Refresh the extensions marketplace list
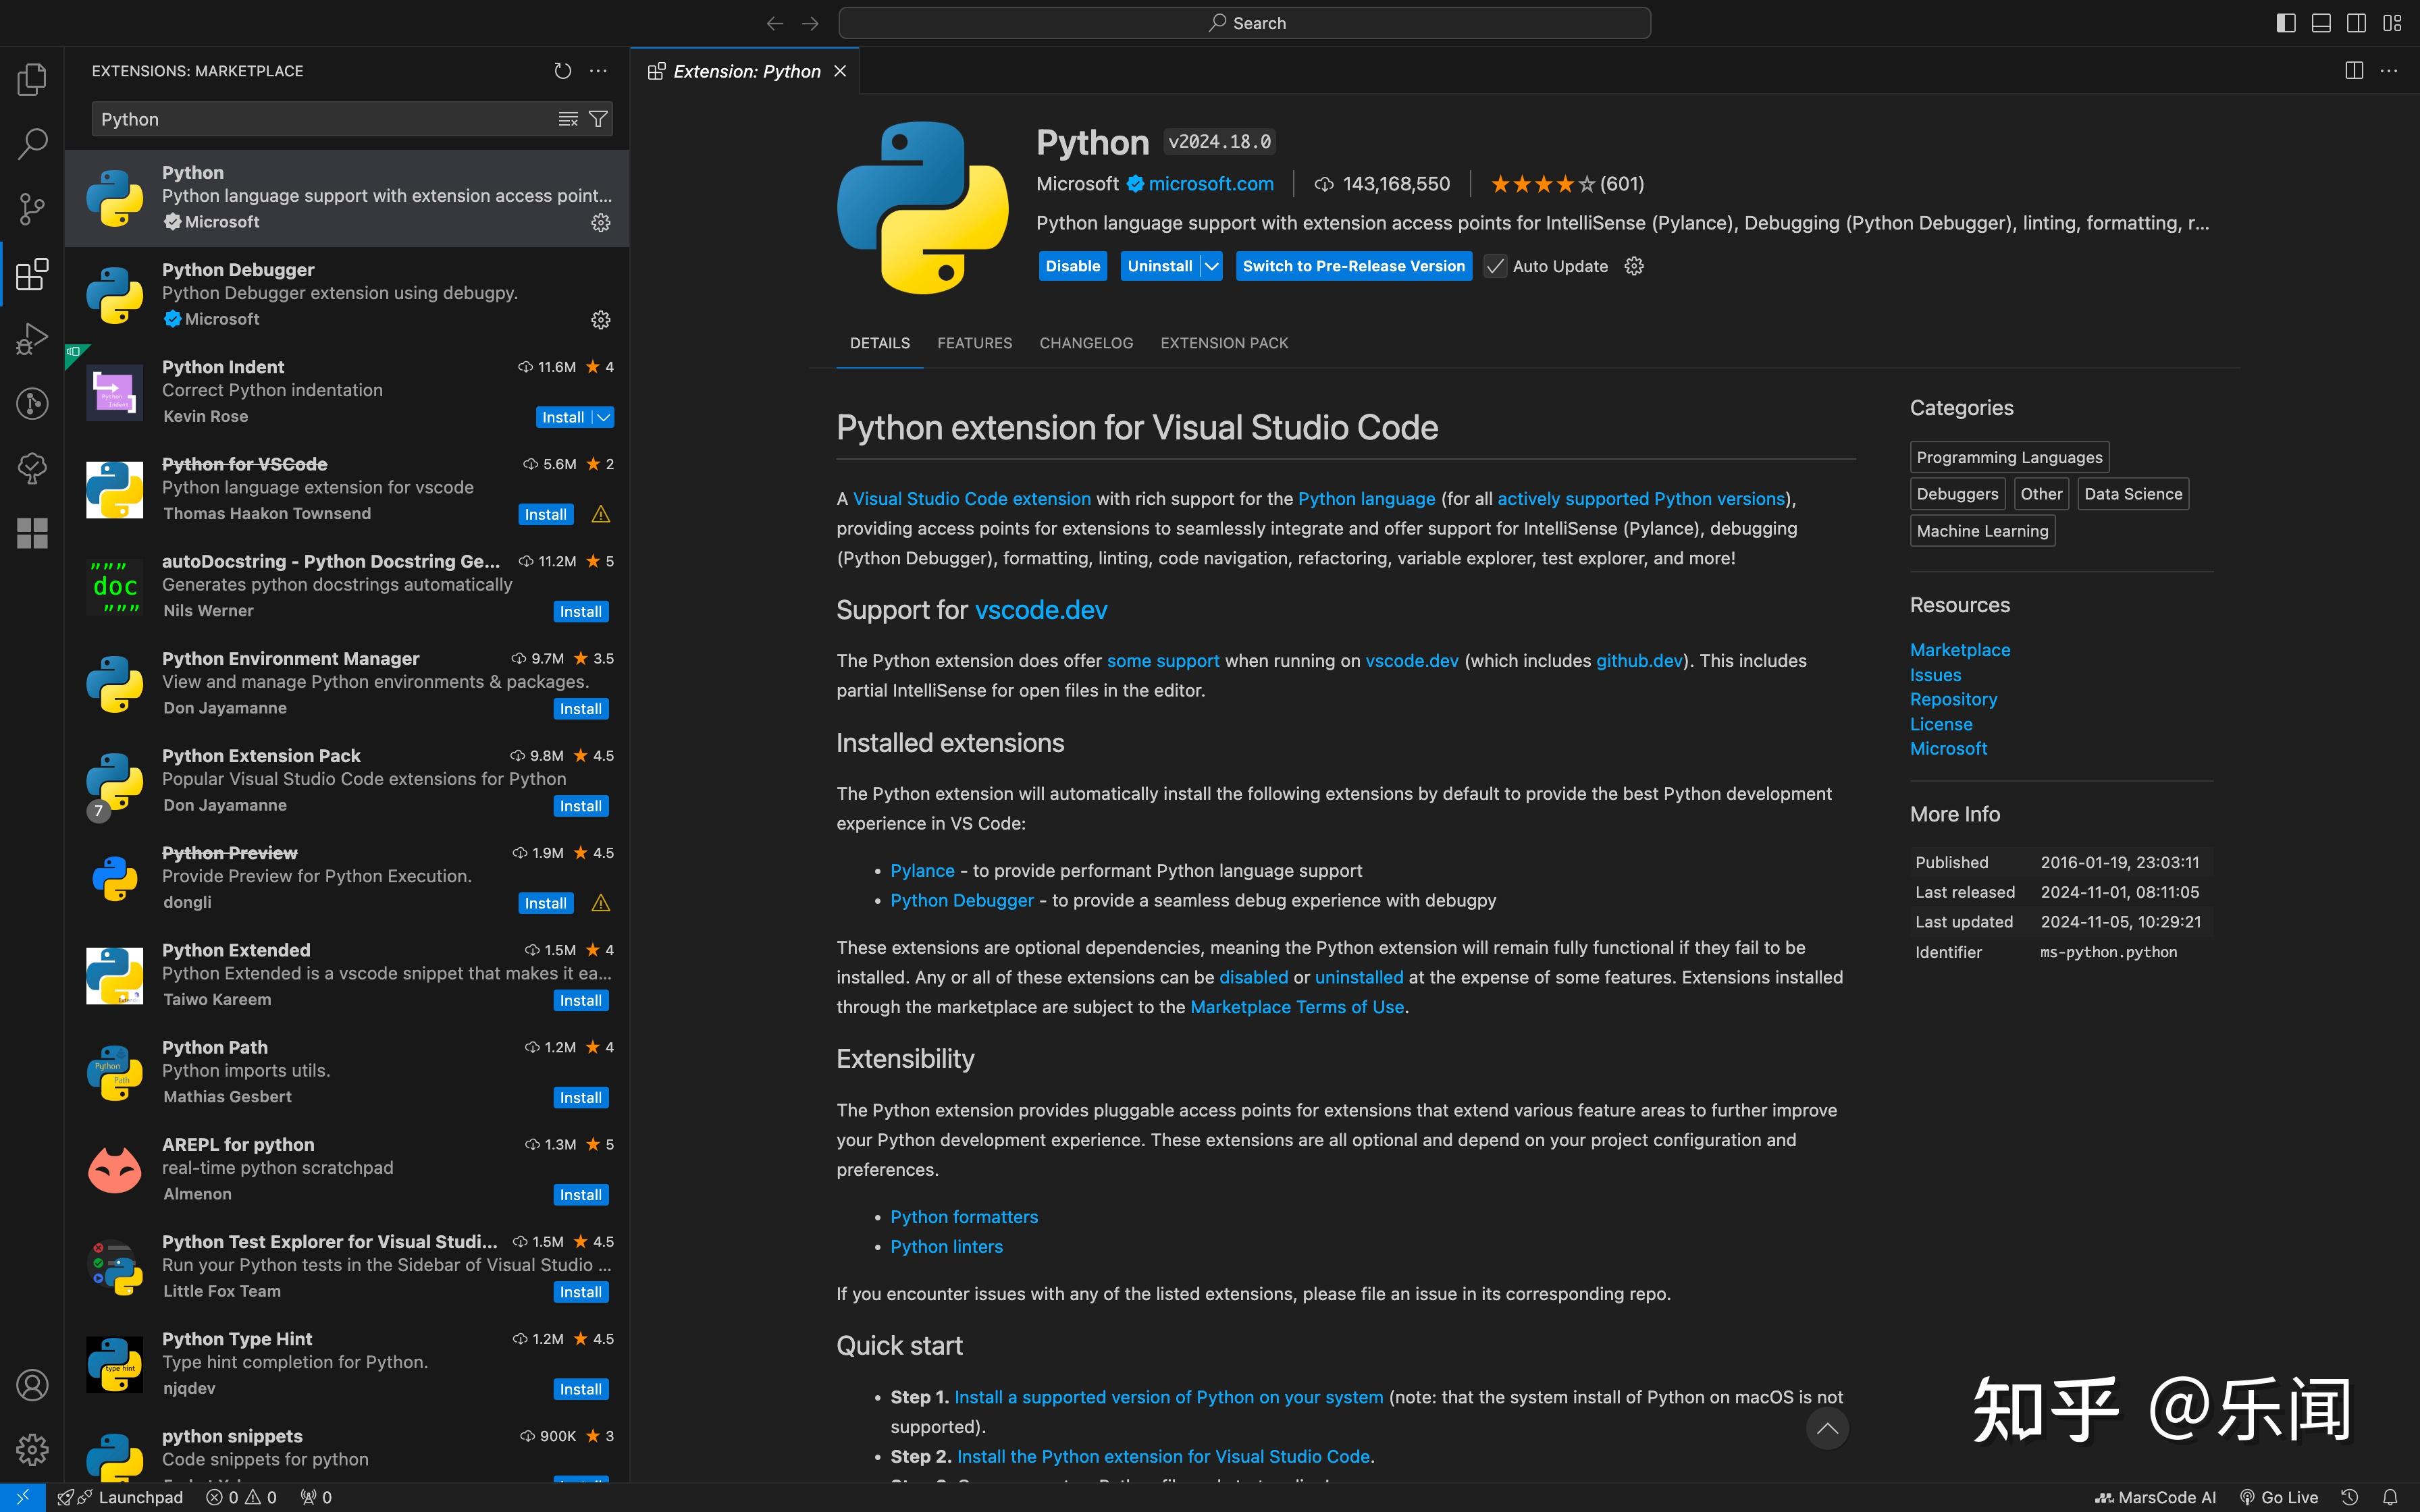Screen dimensions: 2420x1512 (x=563, y=71)
